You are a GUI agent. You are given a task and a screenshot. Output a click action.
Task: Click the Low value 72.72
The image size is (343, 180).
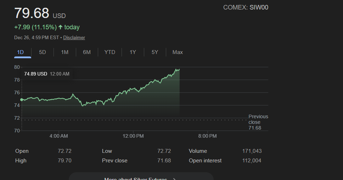point(164,151)
